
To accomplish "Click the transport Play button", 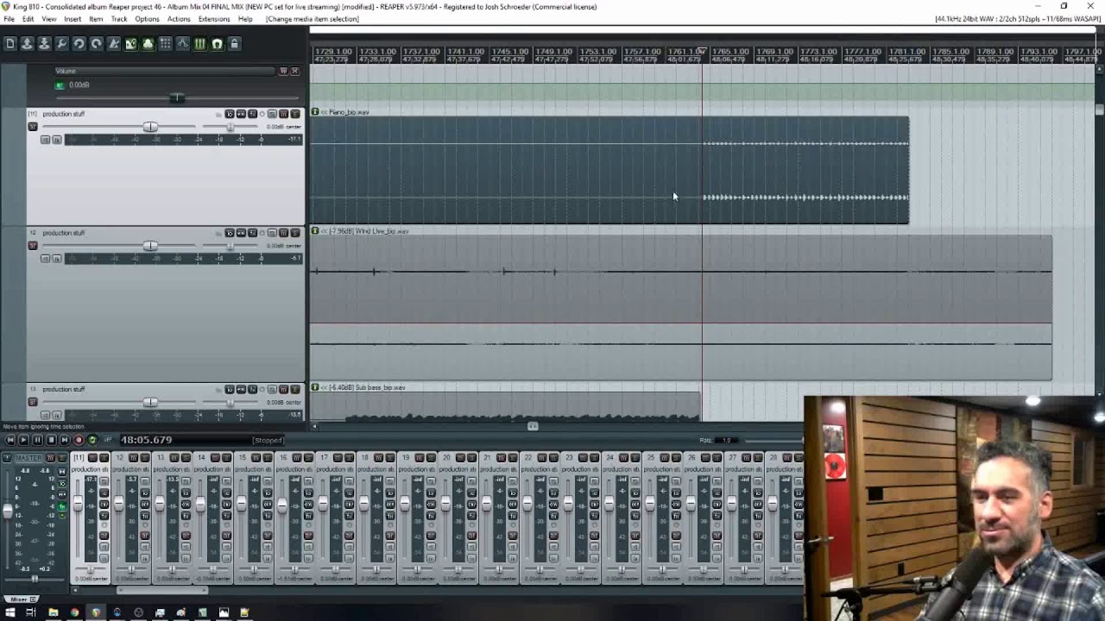I will pos(23,440).
